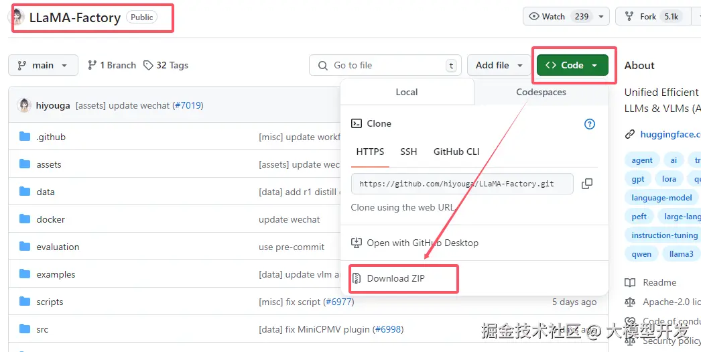Click the clone URL text field
The width and height of the screenshot is (701, 352).
pos(462,184)
